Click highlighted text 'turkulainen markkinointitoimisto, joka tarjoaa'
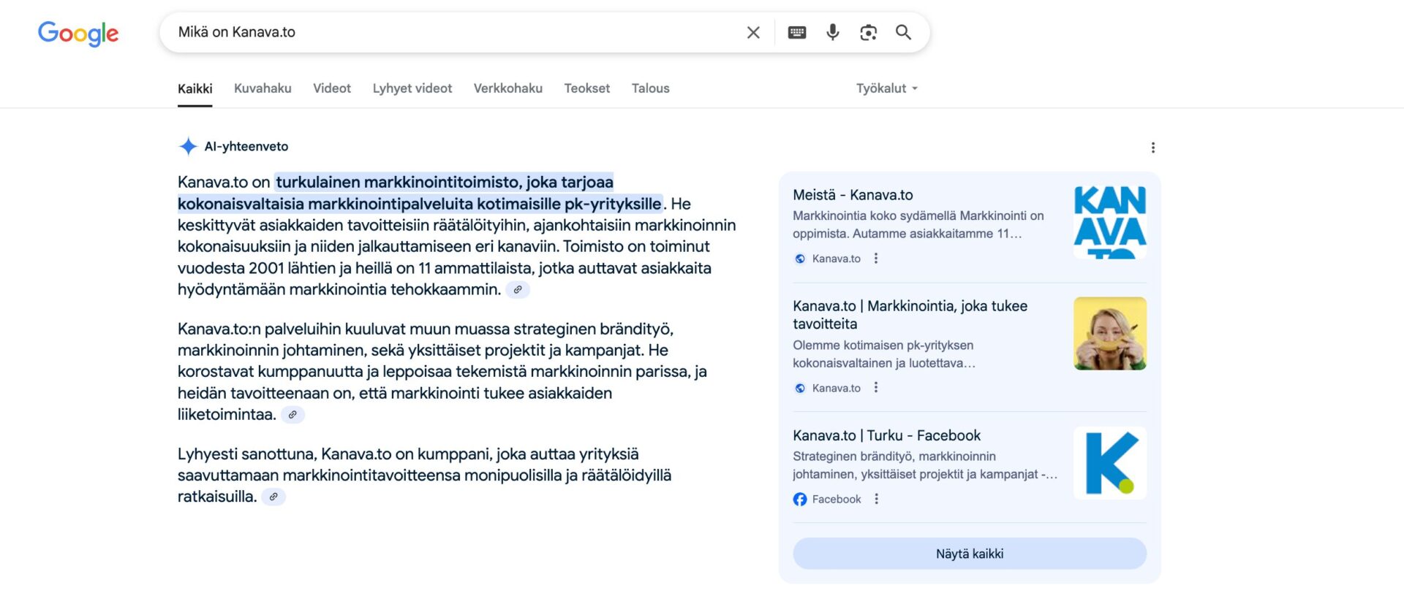Screen dimensions: 1404x604 (x=445, y=182)
